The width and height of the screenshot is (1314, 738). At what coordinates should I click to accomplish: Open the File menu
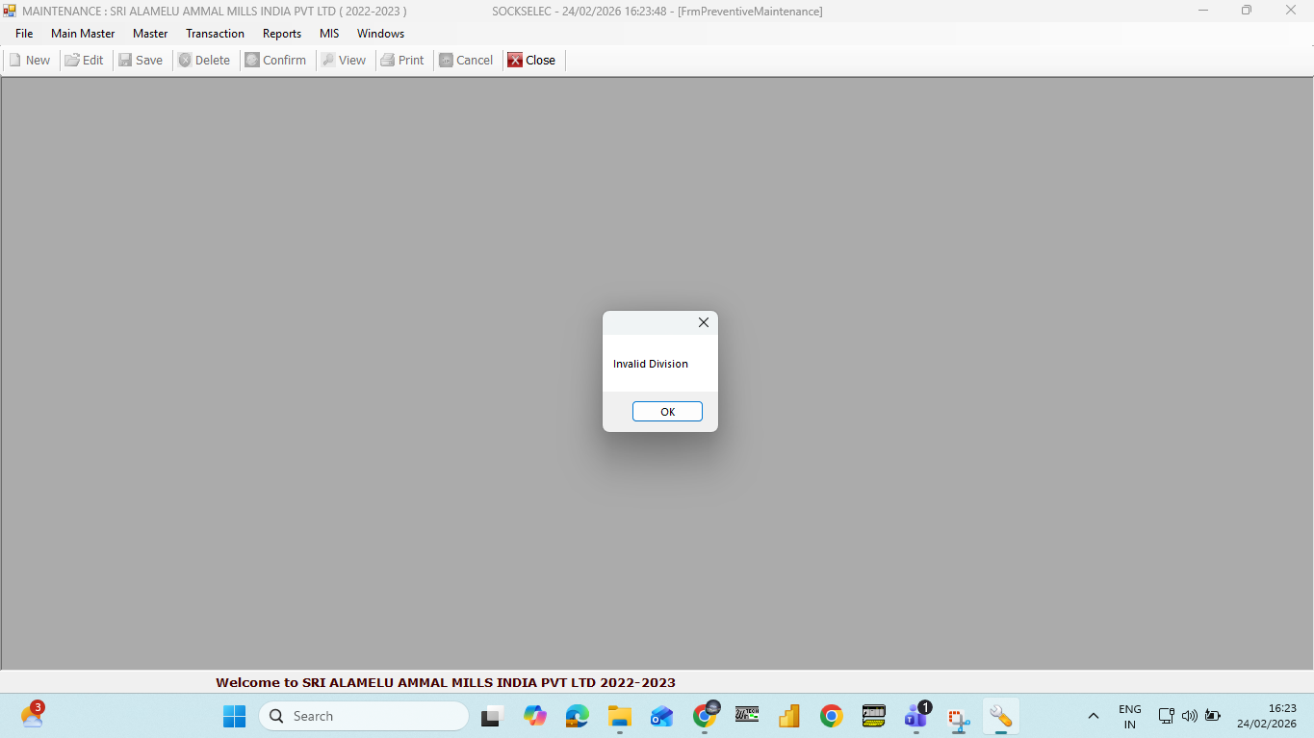tap(24, 34)
